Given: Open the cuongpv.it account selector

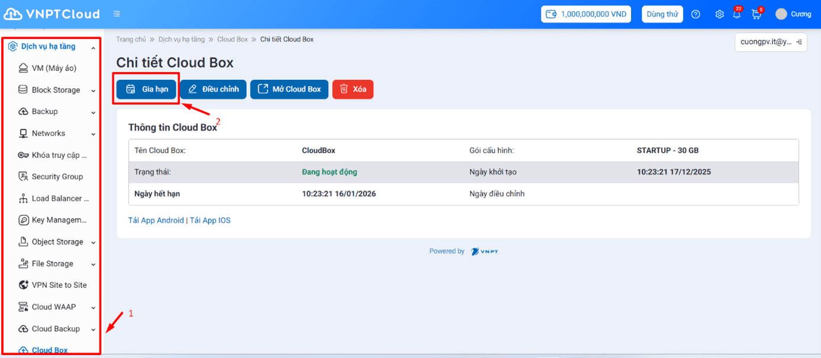Looking at the screenshot, I should 770,42.
